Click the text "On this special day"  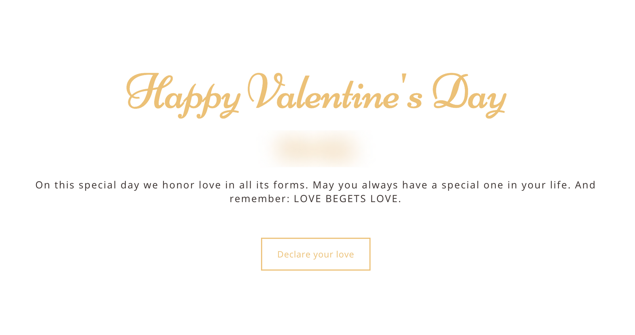(x=87, y=185)
